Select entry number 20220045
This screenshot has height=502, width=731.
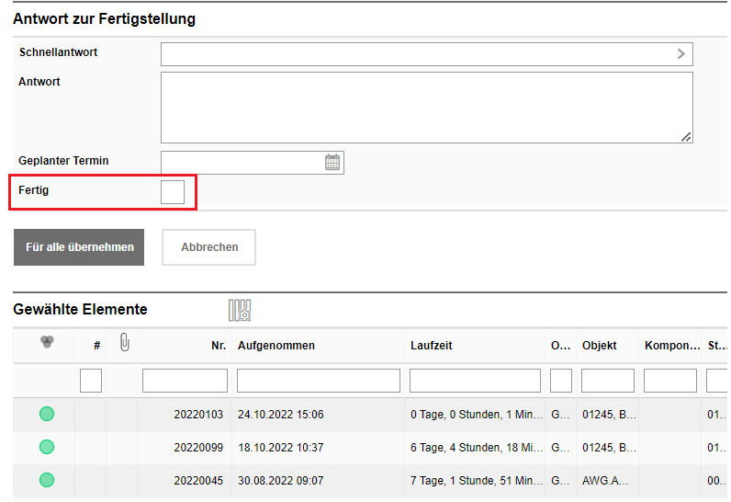coord(198,481)
